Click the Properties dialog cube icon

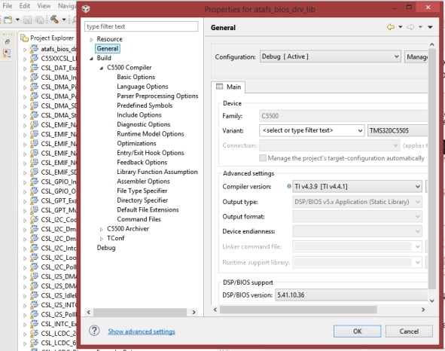[x=86, y=9]
